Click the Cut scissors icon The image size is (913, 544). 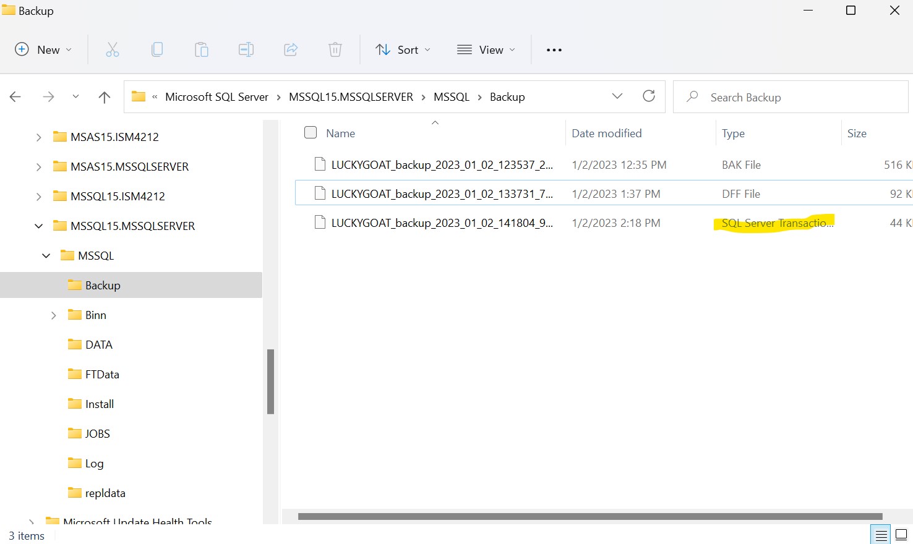click(x=112, y=50)
